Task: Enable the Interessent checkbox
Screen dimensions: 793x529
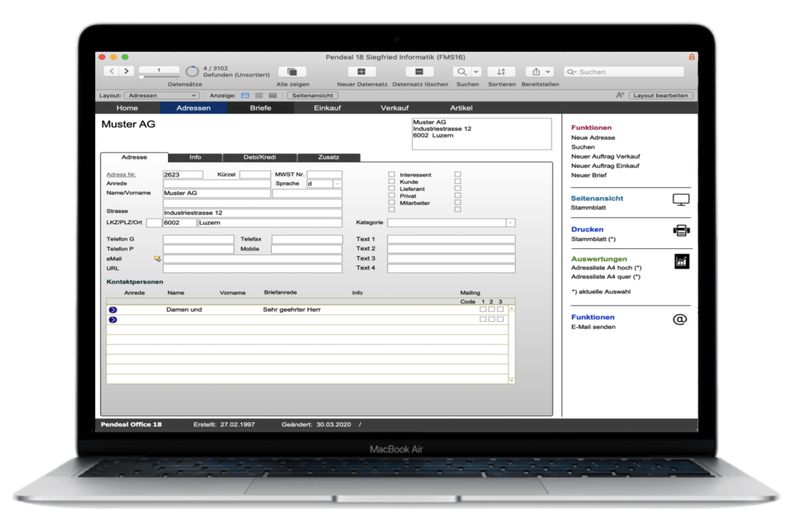Action: [392, 175]
